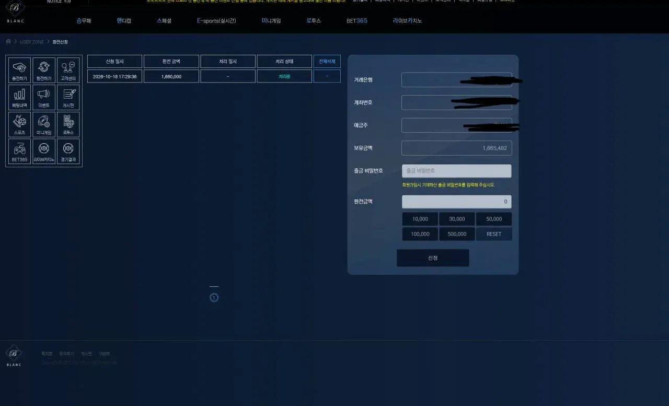
Task: Click the RESET amount button
Action: pyautogui.click(x=494, y=234)
